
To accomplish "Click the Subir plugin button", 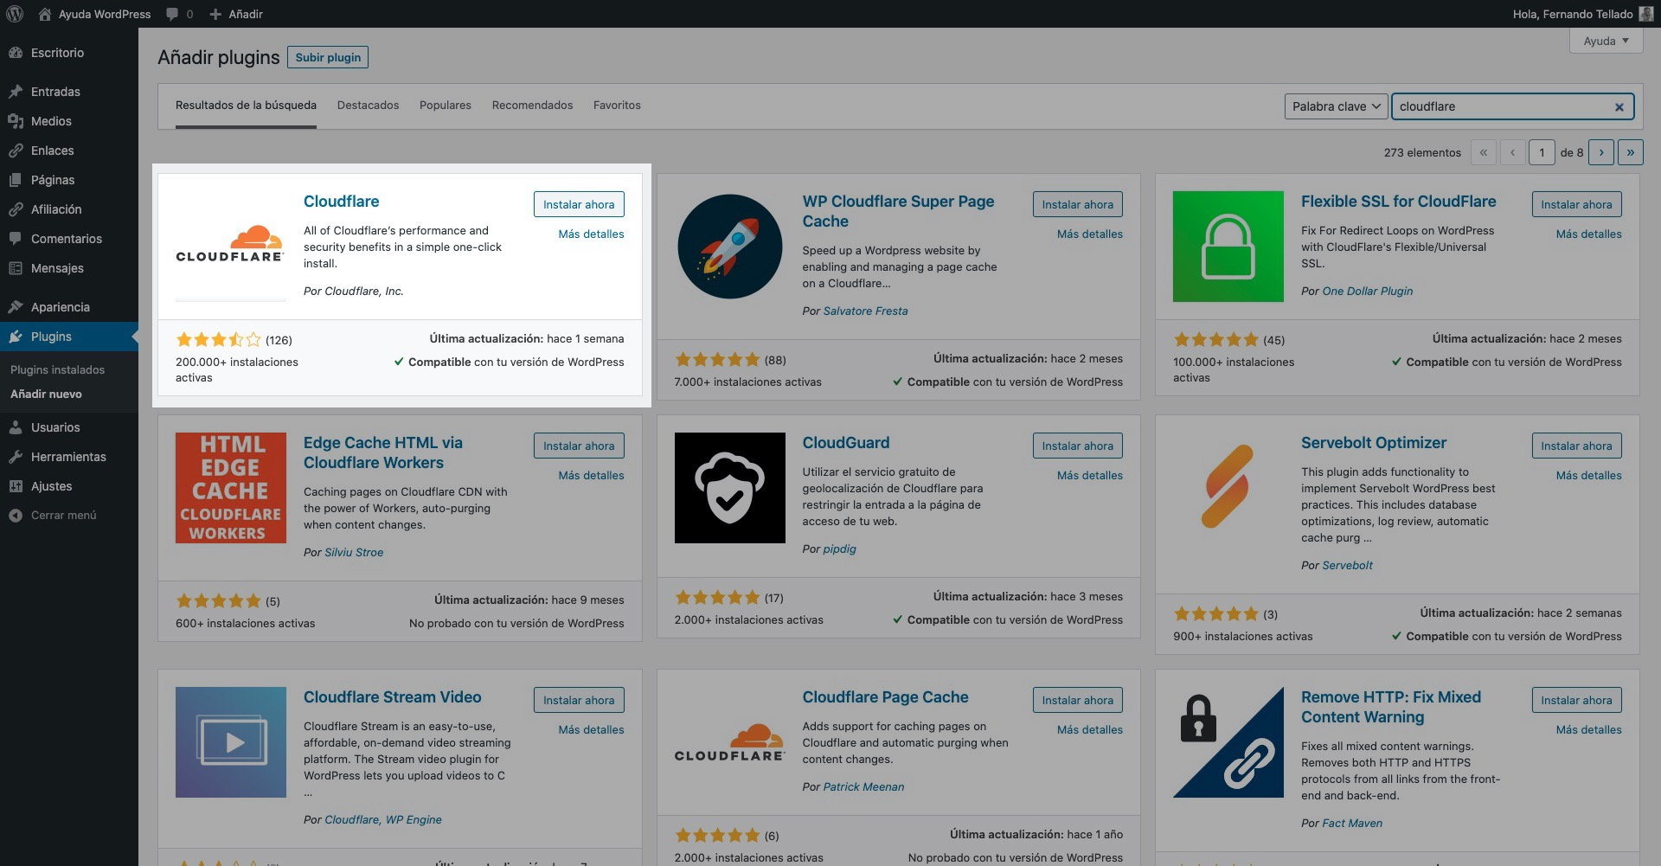I will (x=328, y=57).
